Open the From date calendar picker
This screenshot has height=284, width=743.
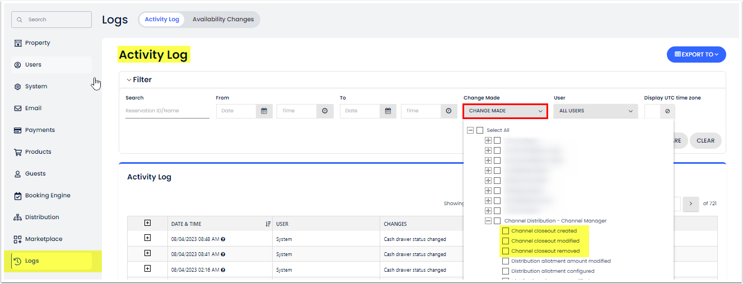(x=264, y=111)
